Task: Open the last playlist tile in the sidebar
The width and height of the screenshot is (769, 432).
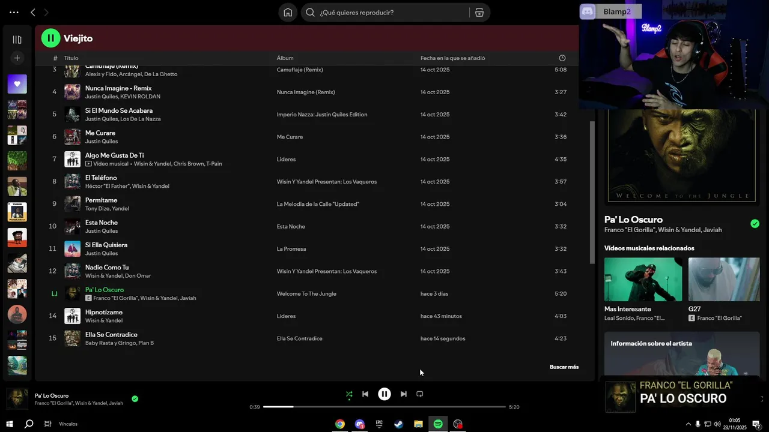Action: (17, 365)
